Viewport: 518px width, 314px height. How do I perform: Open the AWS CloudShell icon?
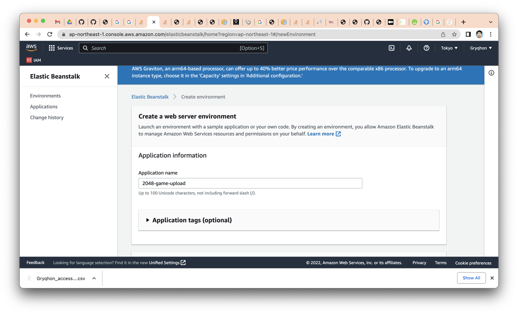point(391,48)
